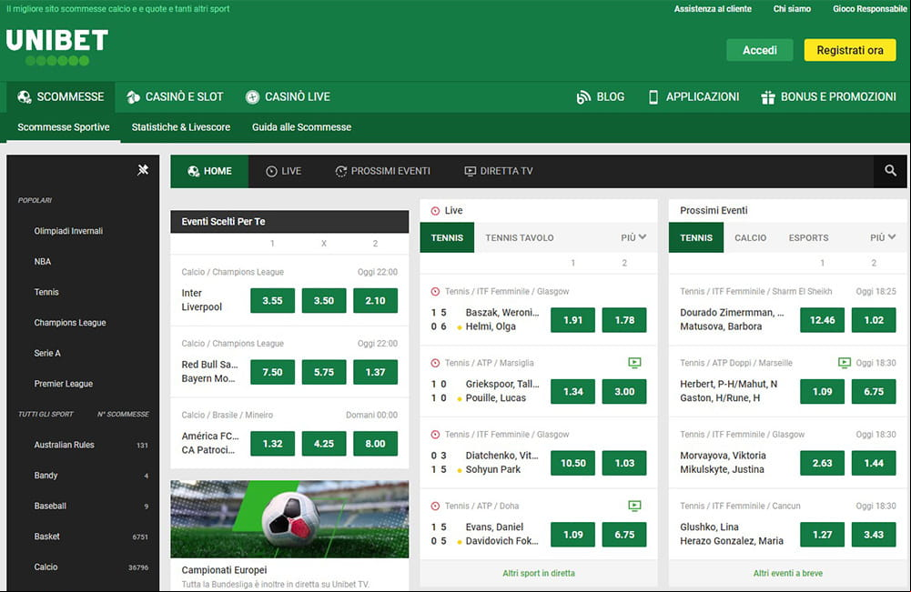This screenshot has height=592, width=911.
Task: Click the live clock icon beside Tennis / ATP / Doha
Action: coord(435,507)
